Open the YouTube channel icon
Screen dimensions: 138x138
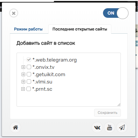tap(109, 128)
